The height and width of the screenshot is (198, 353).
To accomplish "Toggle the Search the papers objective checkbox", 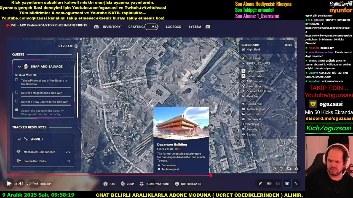I will pyautogui.click(x=17, y=110).
